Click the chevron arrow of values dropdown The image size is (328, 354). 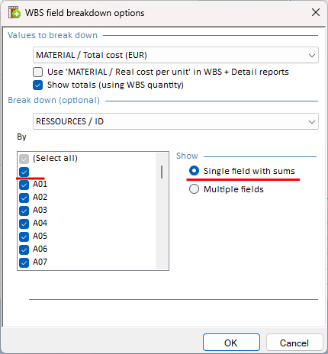(312, 55)
